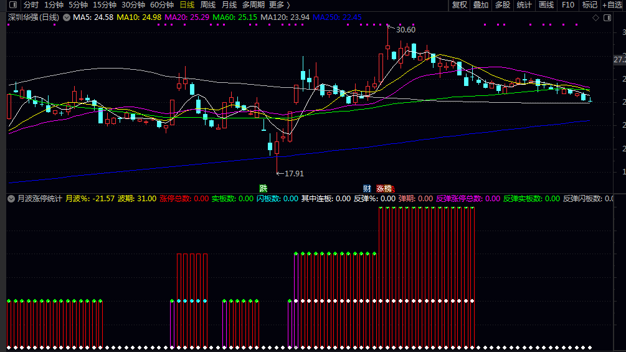Select the 5分钟 timeframe

pos(78,5)
